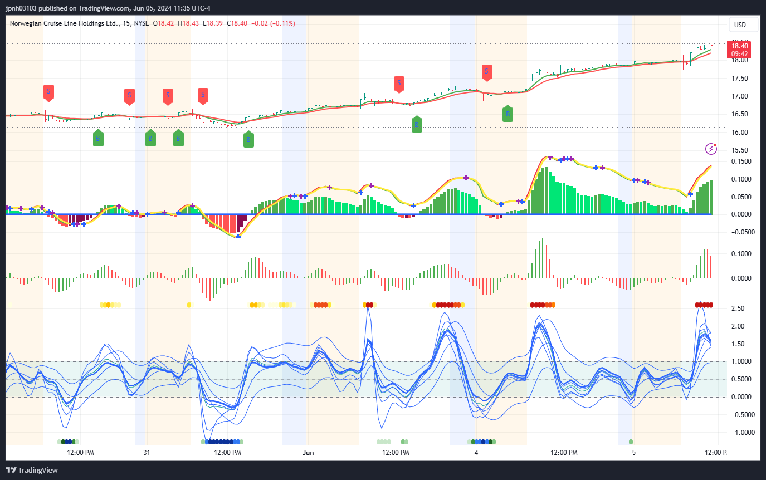766x480 pixels.
Task: Click the 16.00 price axis label
Action: 739,133
